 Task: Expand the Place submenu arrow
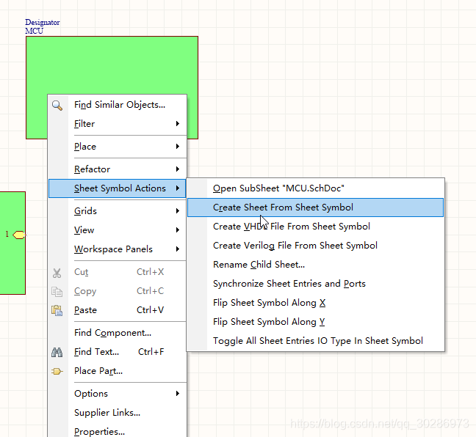pyautogui.click(x=178, y=147)
